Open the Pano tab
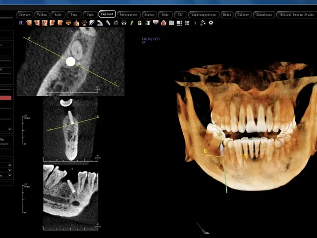Viewport: 317px width, 238px height. click(74, 15)
